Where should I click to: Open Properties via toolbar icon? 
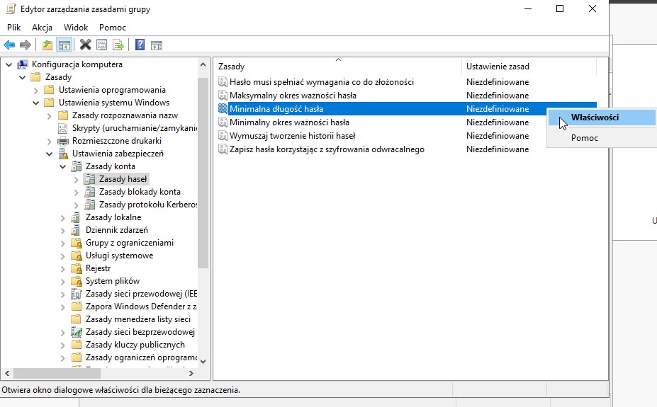click(102, 45)
